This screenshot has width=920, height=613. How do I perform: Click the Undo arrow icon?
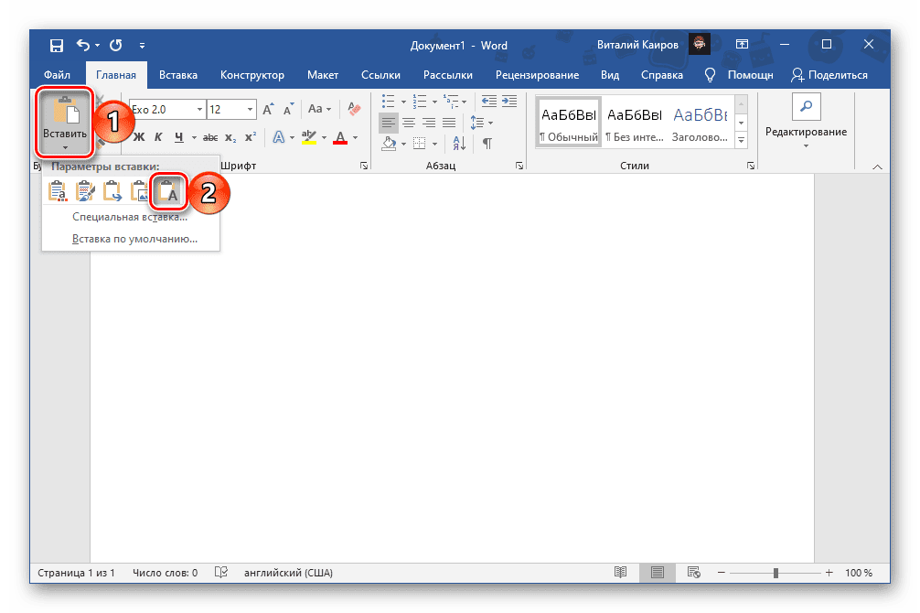coord(83,45)
